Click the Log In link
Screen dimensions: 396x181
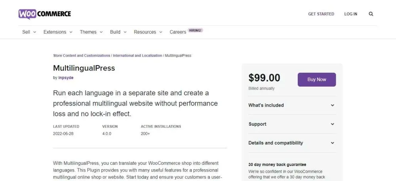pyautogui.click(x=350, y=14)
